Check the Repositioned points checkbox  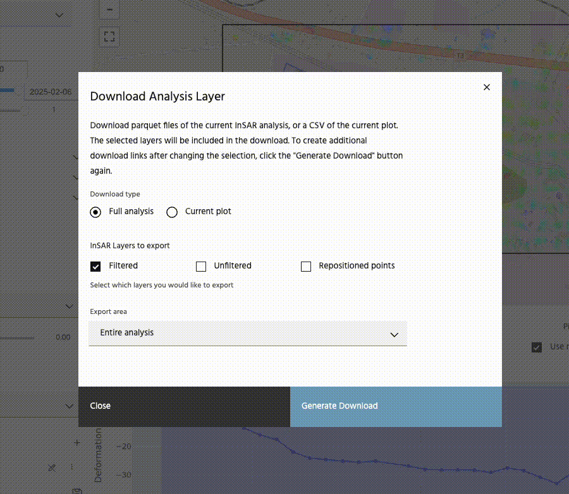[x=306, y=267]
